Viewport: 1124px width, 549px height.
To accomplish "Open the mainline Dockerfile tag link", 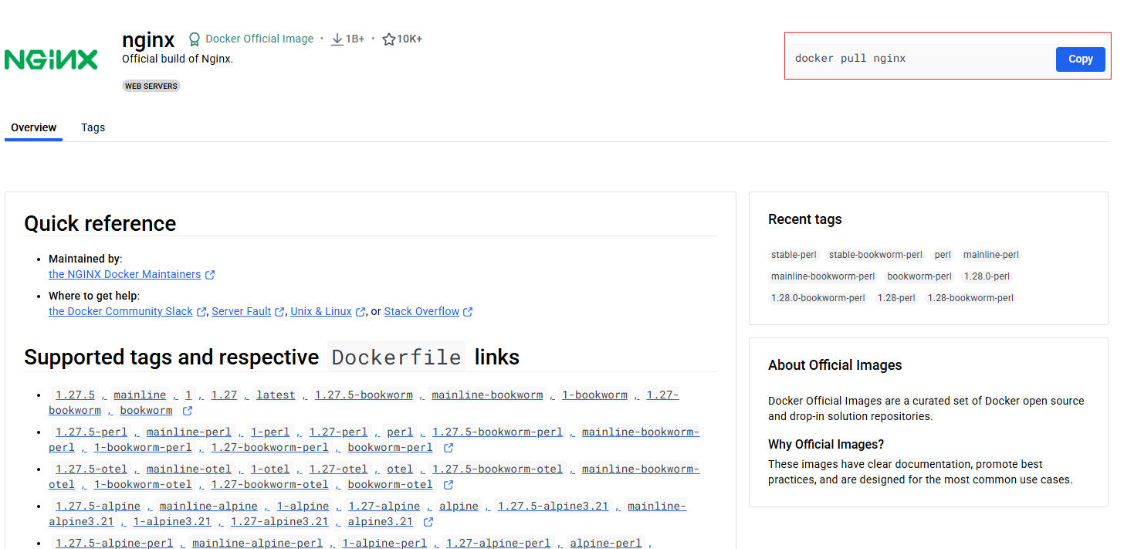I will [x=140, y=395].
